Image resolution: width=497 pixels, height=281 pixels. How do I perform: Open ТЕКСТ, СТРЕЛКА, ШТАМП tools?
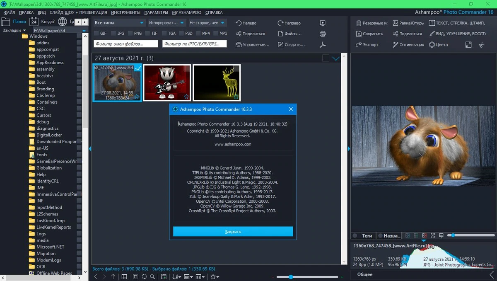click(458, 23)
